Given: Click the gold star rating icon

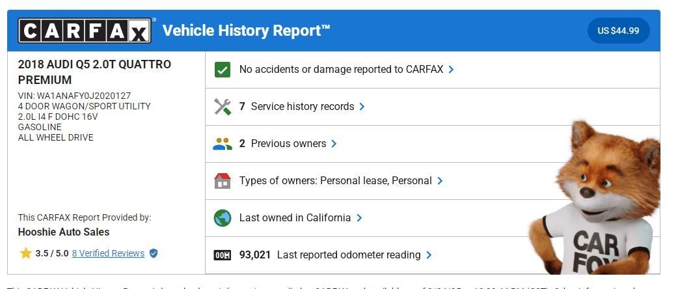Looking at the screenshot, I should 25,253.
